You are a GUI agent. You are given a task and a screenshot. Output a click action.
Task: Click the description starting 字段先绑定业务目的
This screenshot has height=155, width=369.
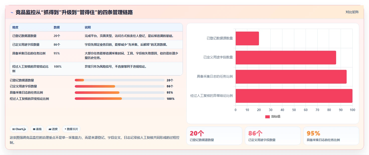[x=126, y=45]
